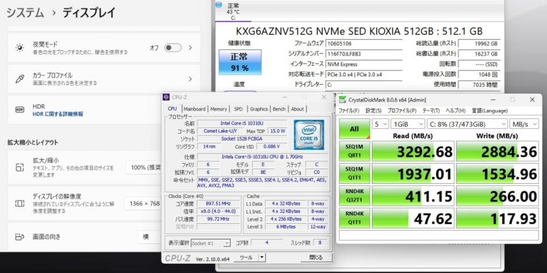Click the ツール button in CPU-Z
547x273 pixels.
[246, 258]
